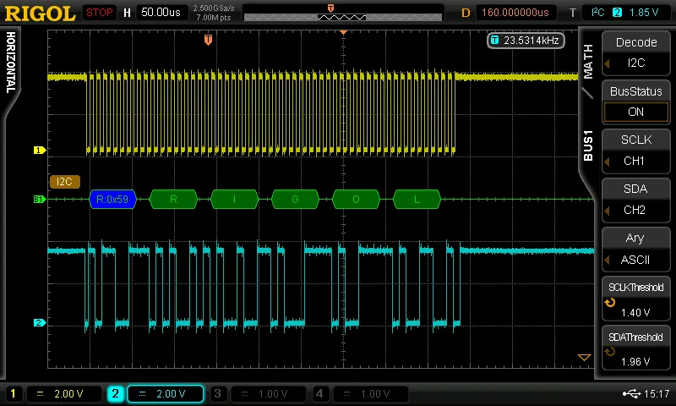This screenshot has width=676, height=406.
Task: Open the SDA CH2 source selector
Action: pos(636,200)
